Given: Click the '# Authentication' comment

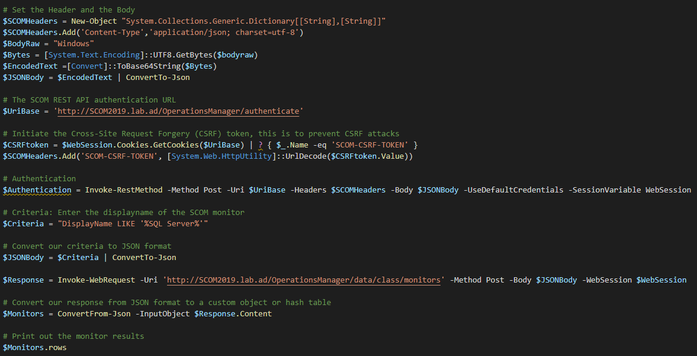Looking at the screenshot, I should tap(39, 179).
